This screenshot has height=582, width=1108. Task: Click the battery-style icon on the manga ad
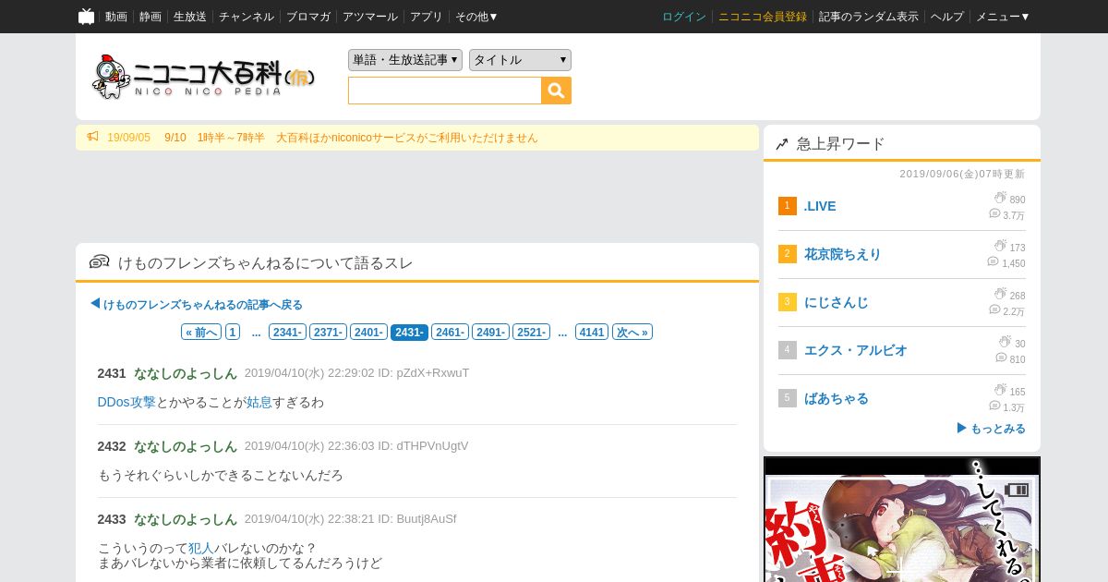[x=1017, y=490]
